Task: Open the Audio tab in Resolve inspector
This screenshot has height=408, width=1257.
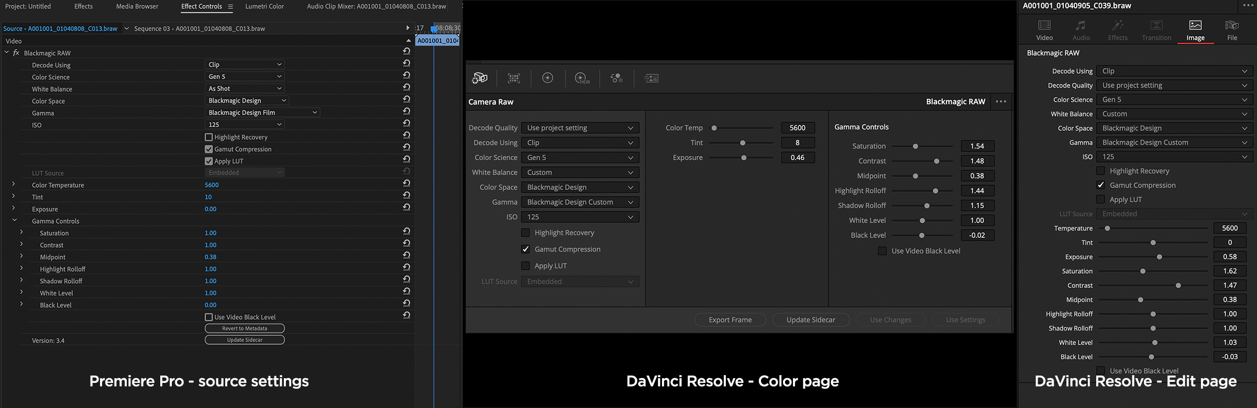Action: [1080, 30]
